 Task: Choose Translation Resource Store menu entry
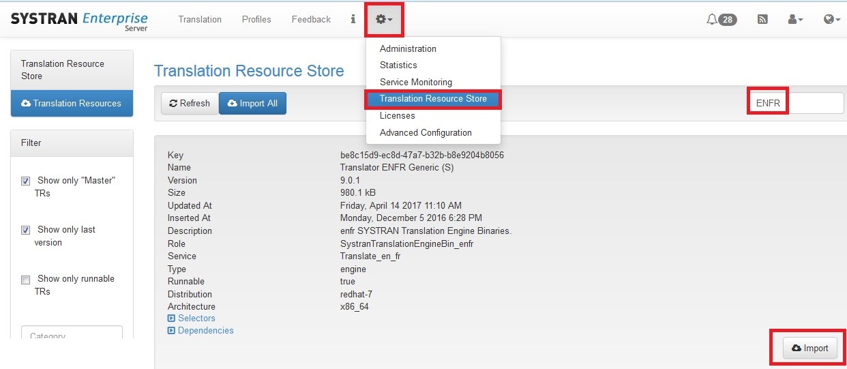pos(433,98)
